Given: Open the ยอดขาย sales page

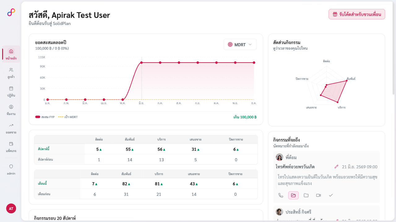Looking at the screenshot, I should [x=11, y=128].
